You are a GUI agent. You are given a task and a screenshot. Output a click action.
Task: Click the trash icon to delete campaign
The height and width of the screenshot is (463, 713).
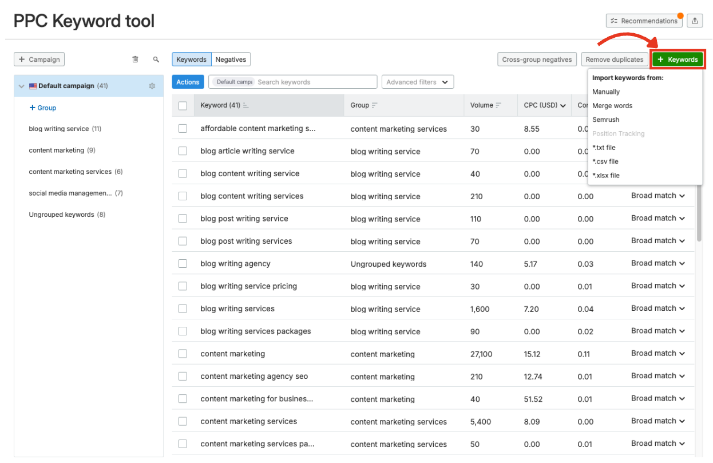point(135,59)
